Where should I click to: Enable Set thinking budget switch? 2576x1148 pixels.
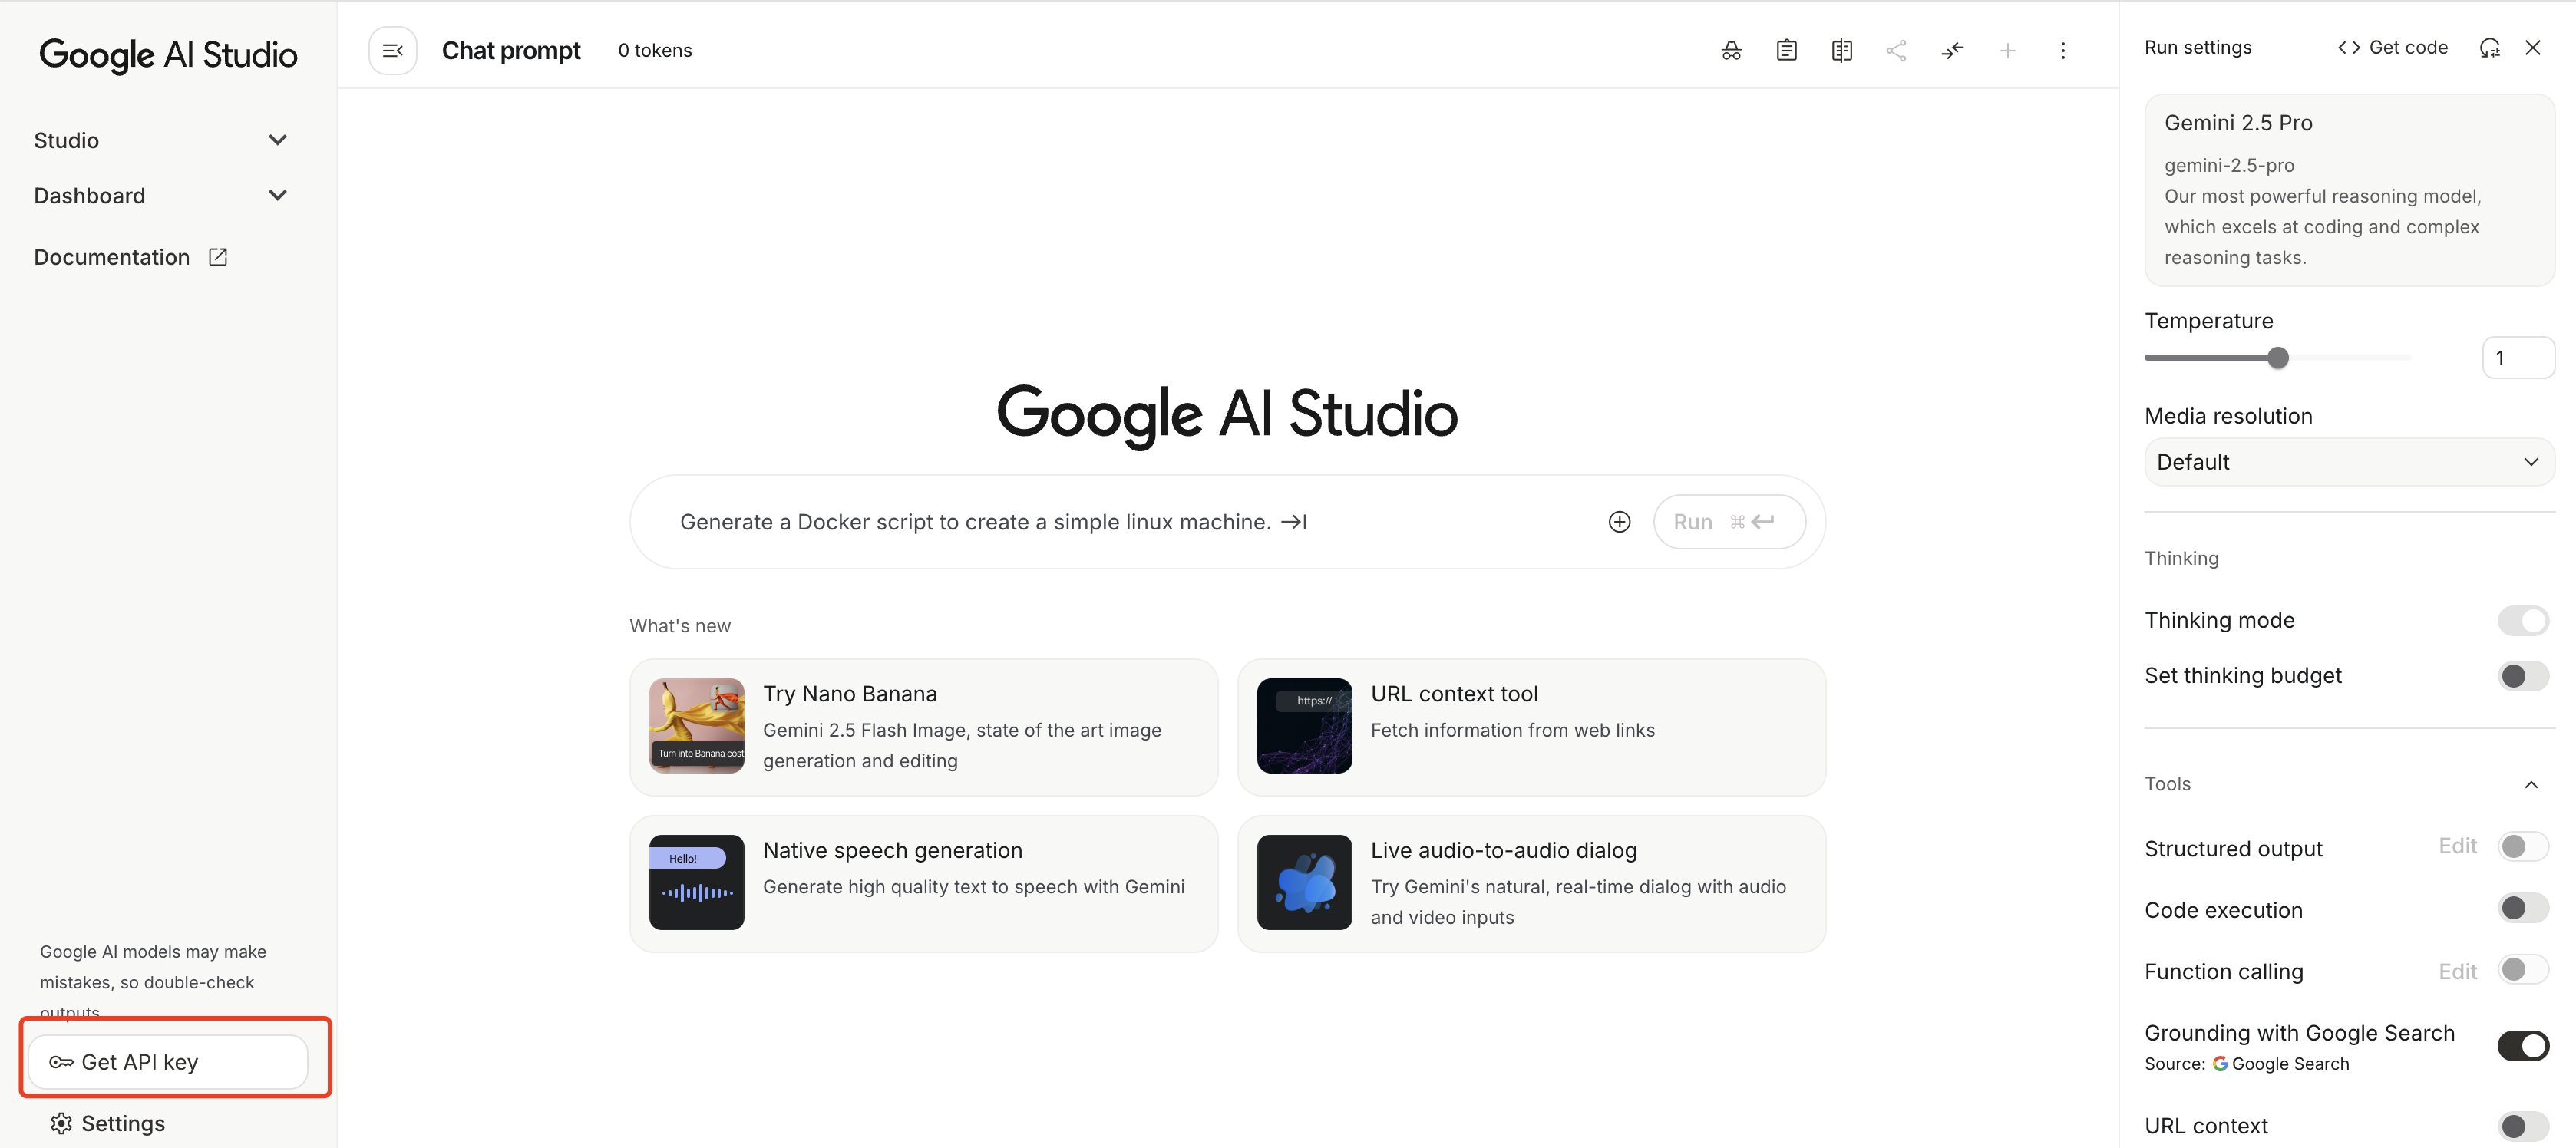(x=2522, y=676)
